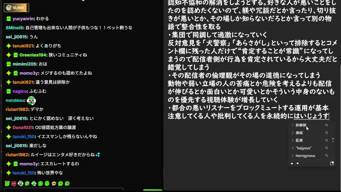341x192 pixels.
Task: Click the editor line starting 語で整合性を取る
Action: click(194, 27)
